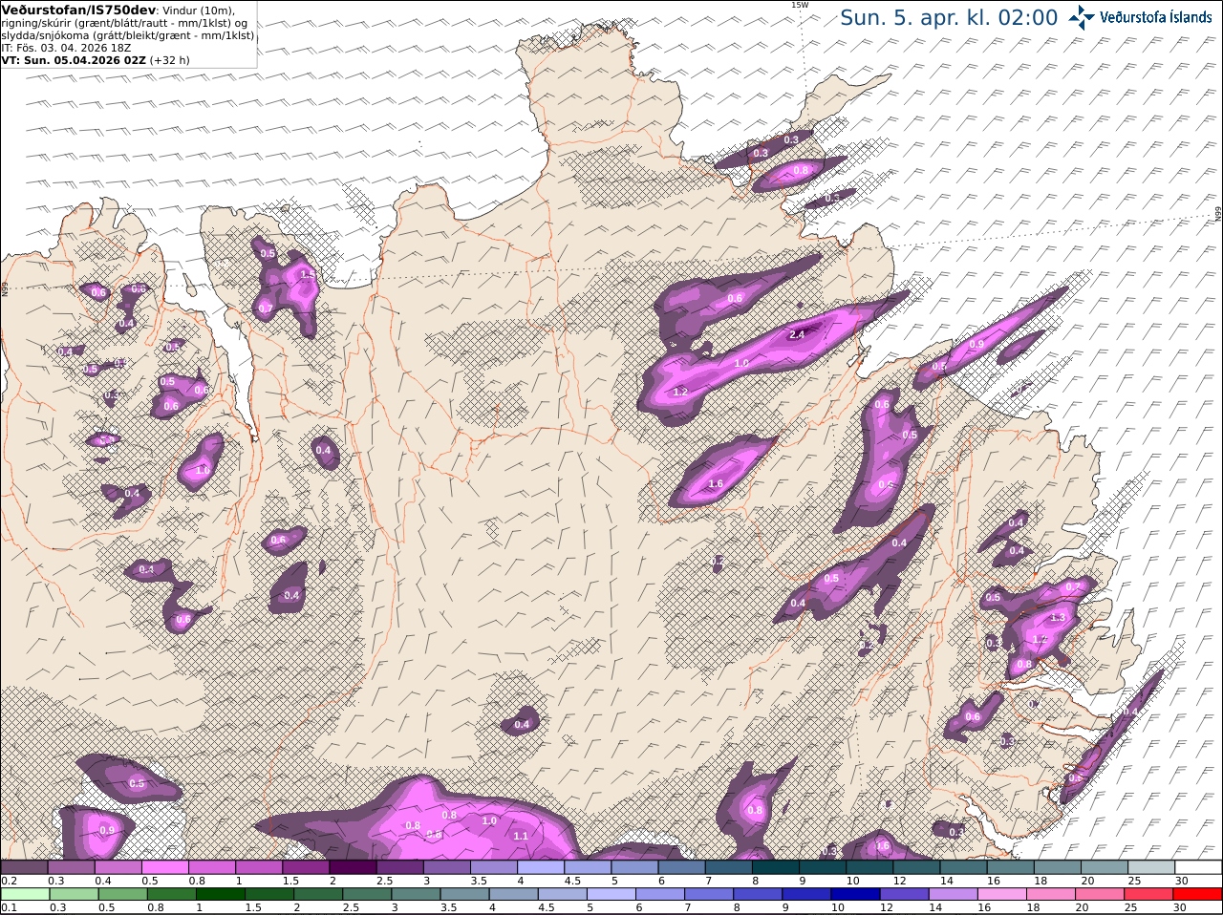
Task: Click the 1.5 snowfall label in the Westfjords
Action: click(x=307, y=274)
